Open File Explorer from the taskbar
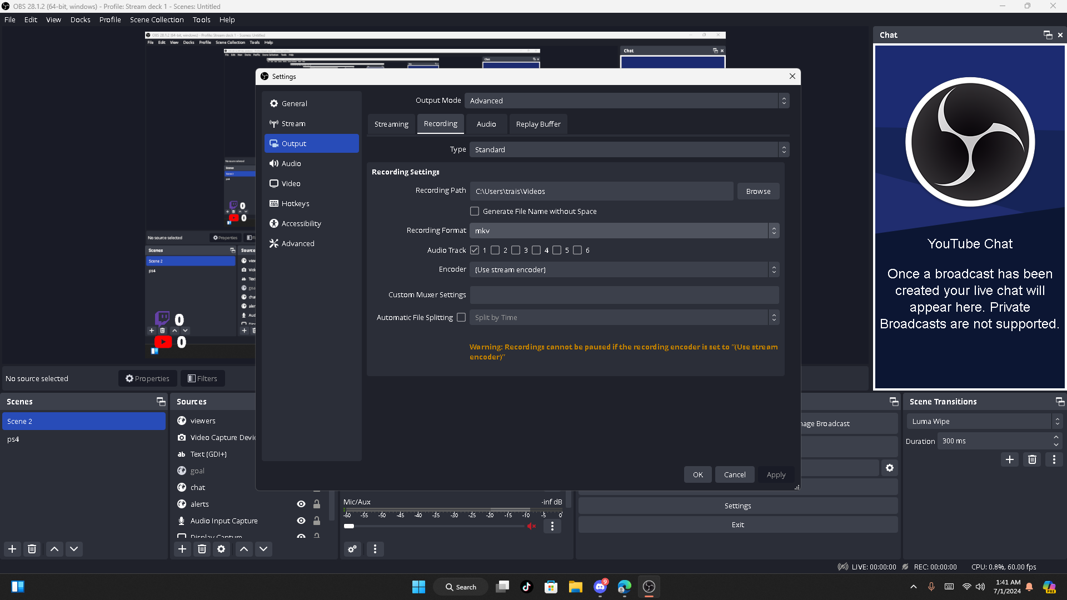The height and width of the screenshot is (600, 1067). pyautogui.click(x=576, y=587)
